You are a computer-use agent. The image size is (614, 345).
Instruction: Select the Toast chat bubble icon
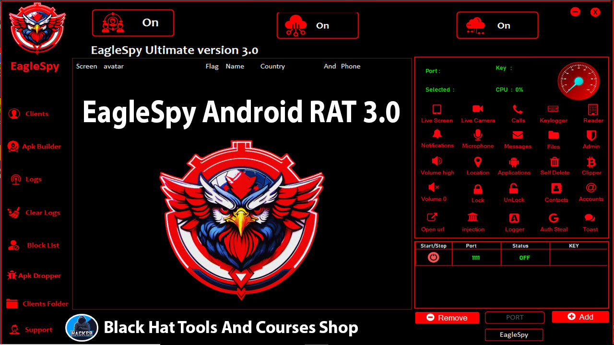590,218
